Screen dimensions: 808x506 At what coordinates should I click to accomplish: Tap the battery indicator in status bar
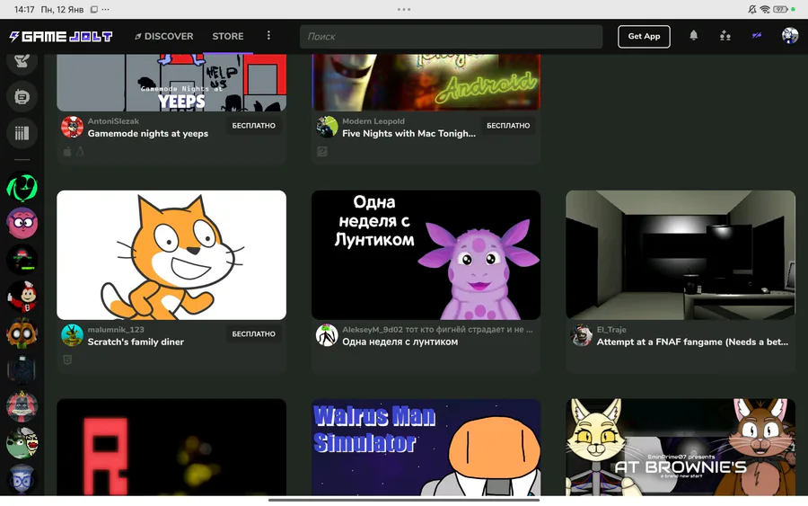click(x=780, y=9)
